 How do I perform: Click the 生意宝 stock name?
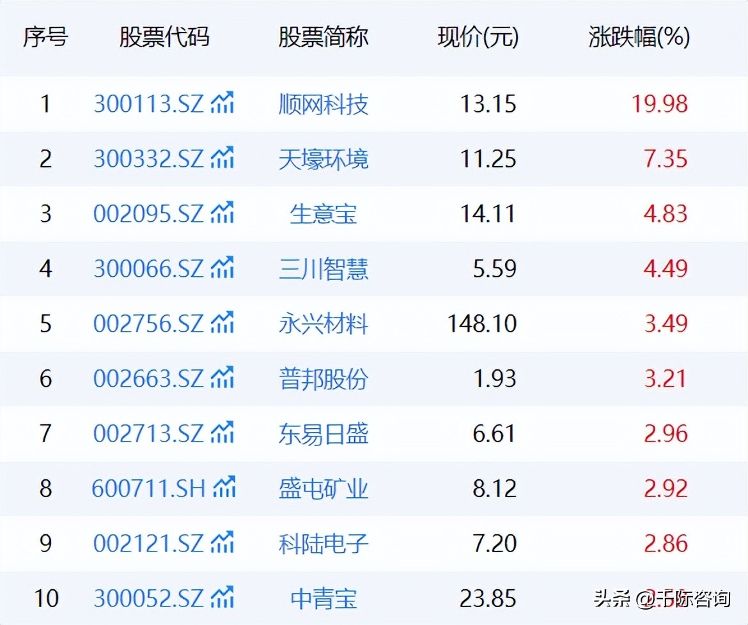tap(323, 213)
